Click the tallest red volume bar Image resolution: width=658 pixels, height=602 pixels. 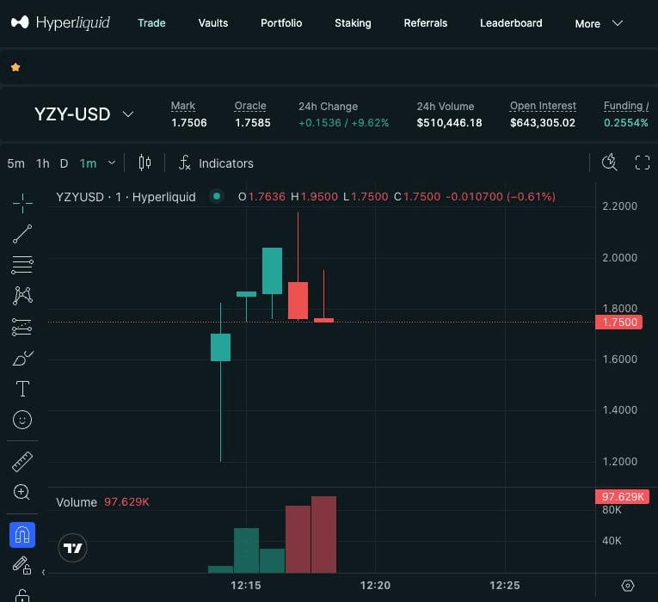(323, 534)
